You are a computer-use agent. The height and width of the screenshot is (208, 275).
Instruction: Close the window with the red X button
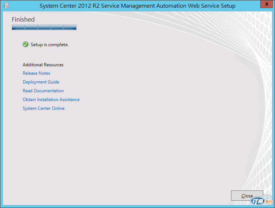coord(267,4)
